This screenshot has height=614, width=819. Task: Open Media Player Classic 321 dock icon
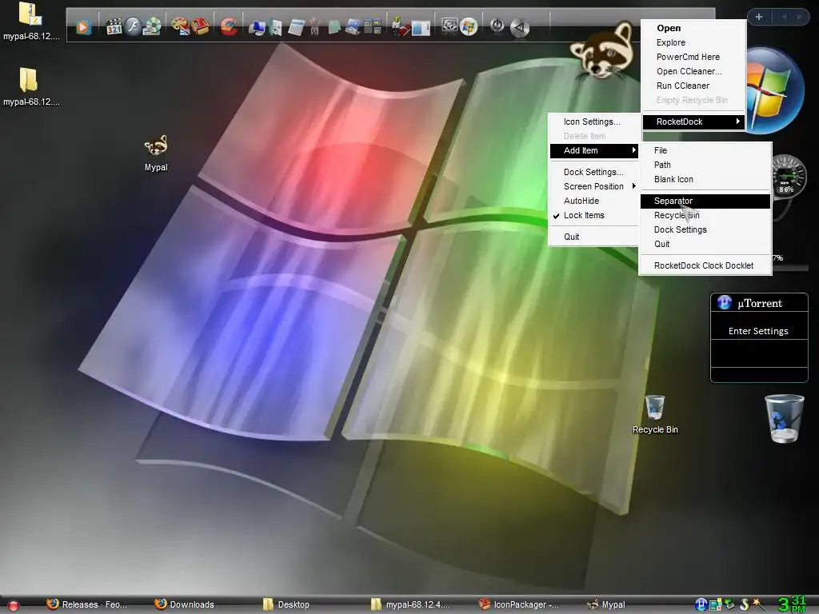click(114, 26)
